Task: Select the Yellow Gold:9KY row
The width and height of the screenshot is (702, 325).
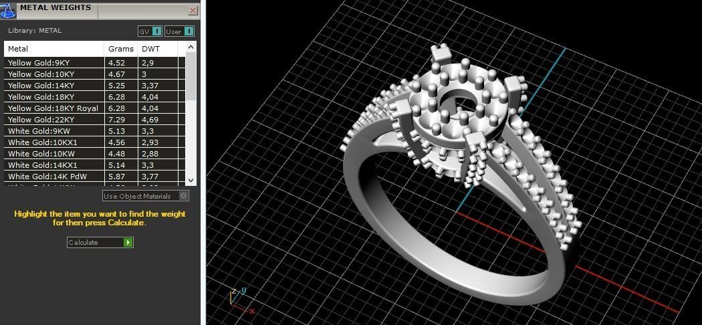Action: 94,63
